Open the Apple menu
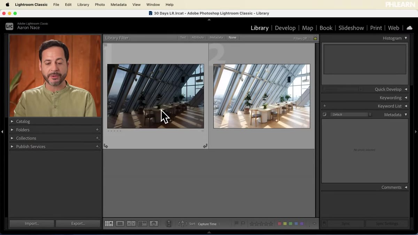Viewport: 418px width, 235px height. click(x=7, y=5)
